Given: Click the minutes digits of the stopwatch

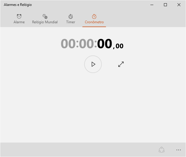Looking at the screenshot, I should click(86, 44).
